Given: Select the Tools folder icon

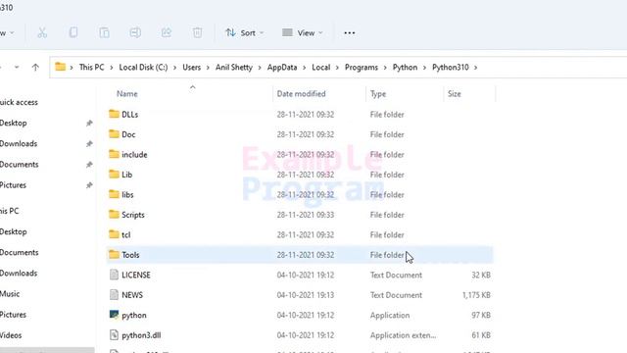Looking at the screenshot, I should [114, 255].
